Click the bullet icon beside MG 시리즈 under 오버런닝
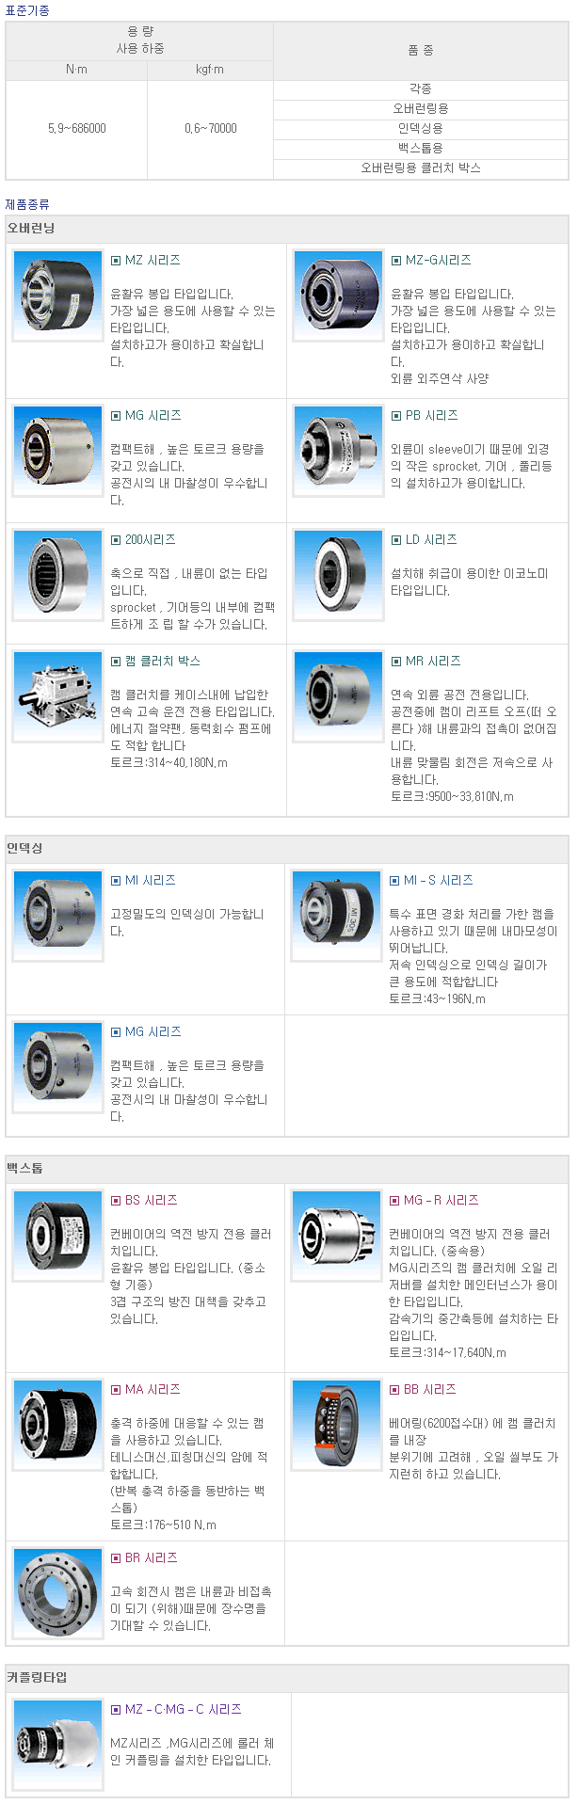The image size is (578, 1804). click(116, 416)
